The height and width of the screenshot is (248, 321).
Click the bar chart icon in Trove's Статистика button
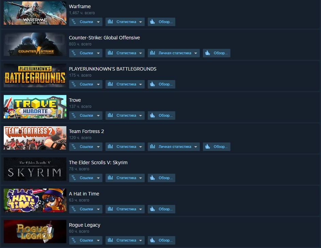point(110,115)
